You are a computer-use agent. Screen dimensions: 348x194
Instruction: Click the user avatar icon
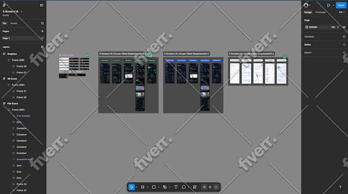tap(306, 5)
